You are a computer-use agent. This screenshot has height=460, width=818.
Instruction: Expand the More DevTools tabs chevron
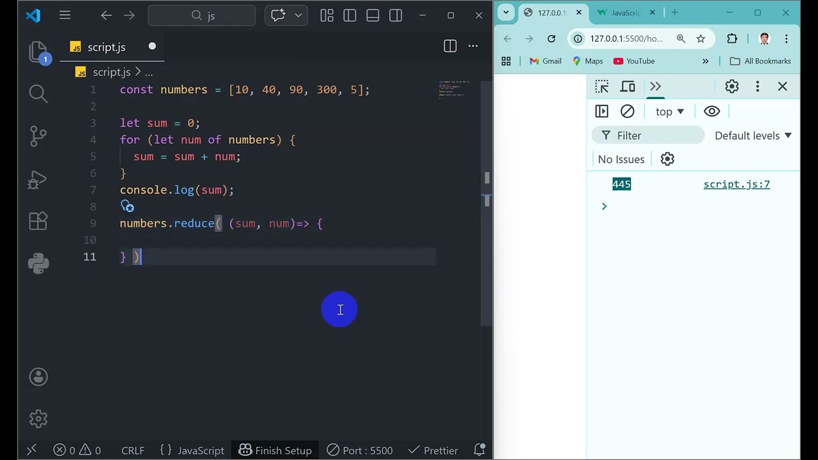coord(655,86)
